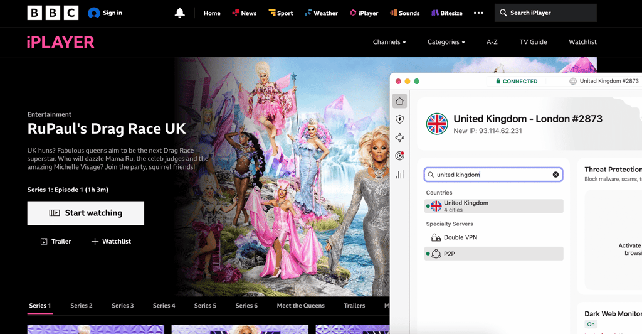Click the Threat Protection heading

point(613,170)
